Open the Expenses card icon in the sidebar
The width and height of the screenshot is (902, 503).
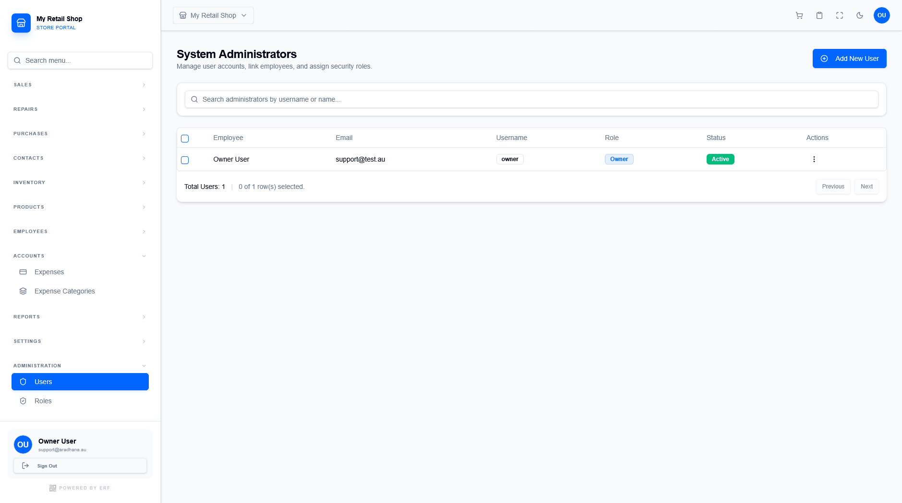pyautogui.click(x=23, y=272)
